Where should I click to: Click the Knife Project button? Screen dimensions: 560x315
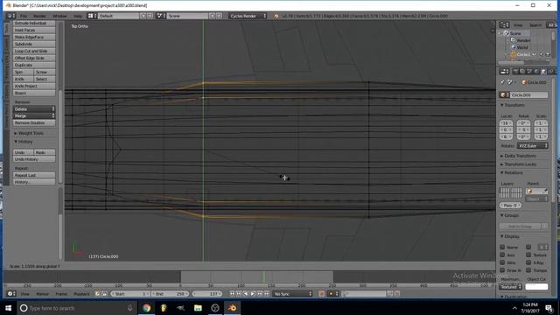coord(34,86)
